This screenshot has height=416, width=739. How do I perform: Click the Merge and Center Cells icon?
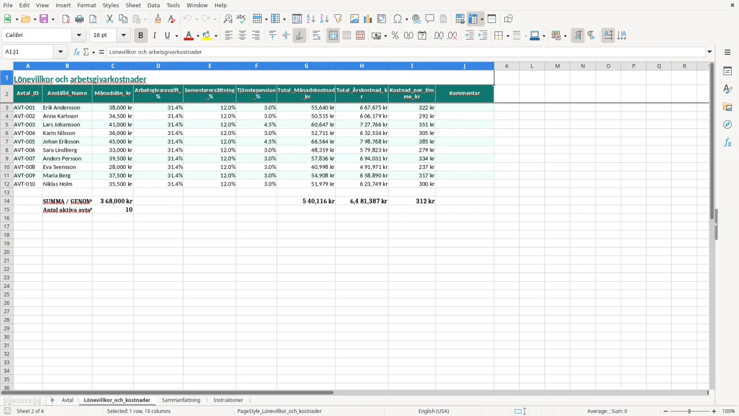[x=333, y=36]
